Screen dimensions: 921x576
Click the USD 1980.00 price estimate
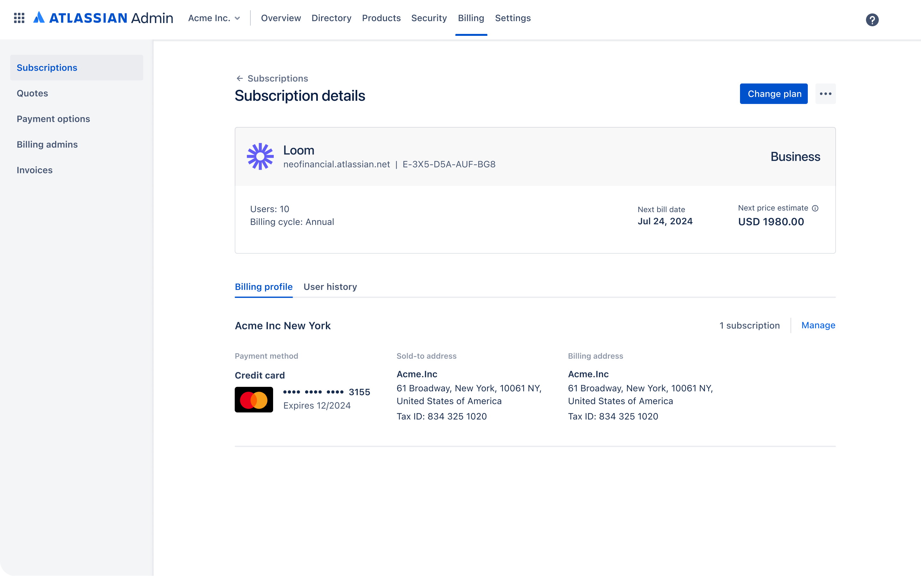771,222
